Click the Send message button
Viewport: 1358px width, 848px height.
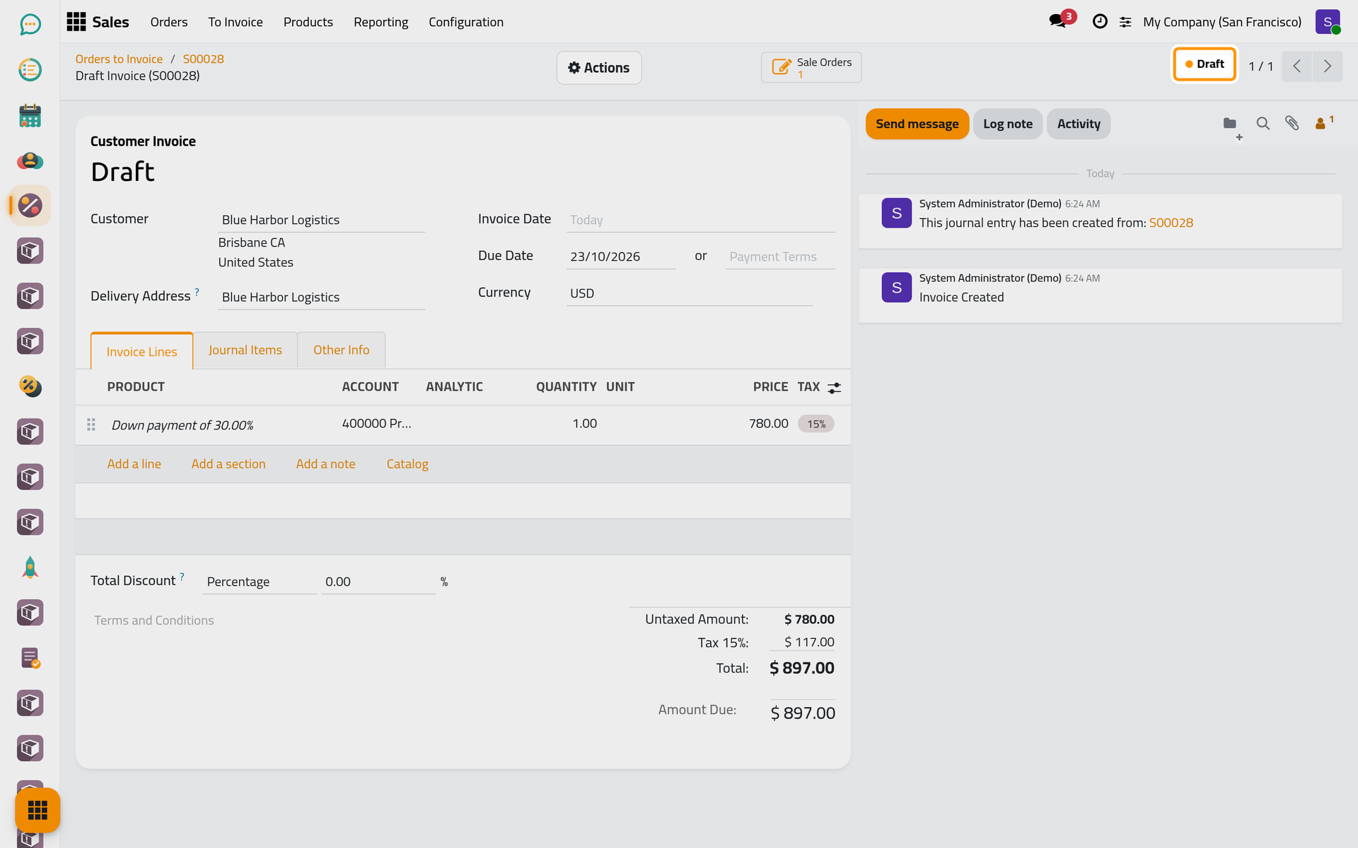pos(917,124)
